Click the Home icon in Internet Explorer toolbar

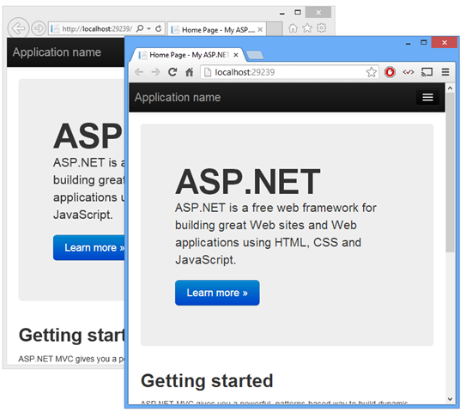click(x=293, y=28)
